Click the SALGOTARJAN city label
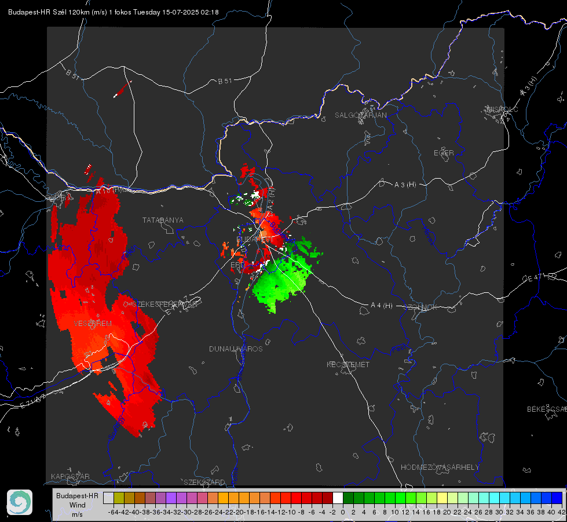The width and height of the screenshot is (567, 522). (x=360, y=115)
